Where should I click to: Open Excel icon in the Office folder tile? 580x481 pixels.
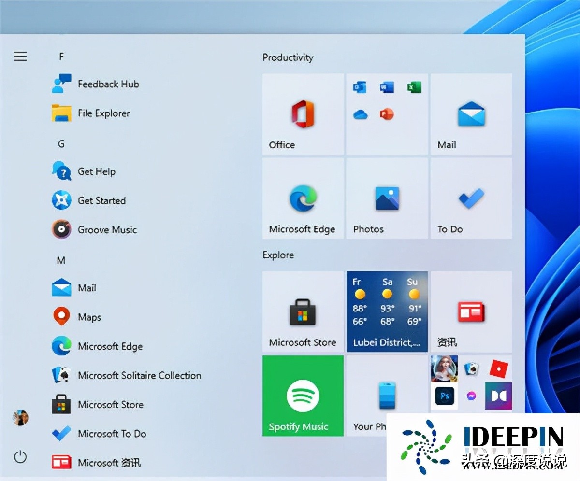point(414,87)
